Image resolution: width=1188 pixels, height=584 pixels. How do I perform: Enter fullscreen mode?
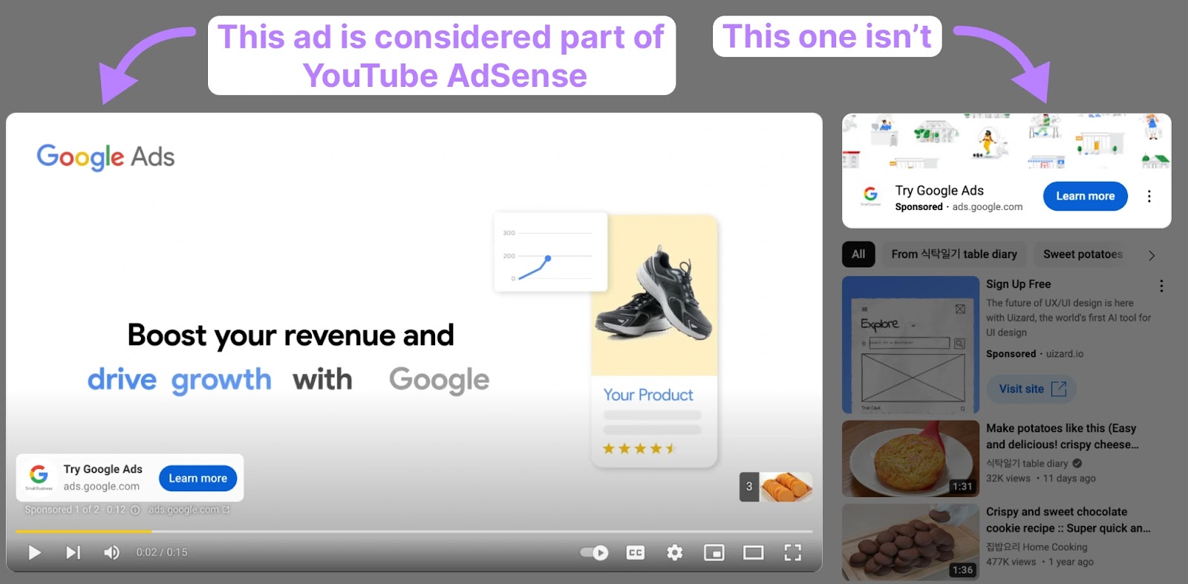(792, 553)
